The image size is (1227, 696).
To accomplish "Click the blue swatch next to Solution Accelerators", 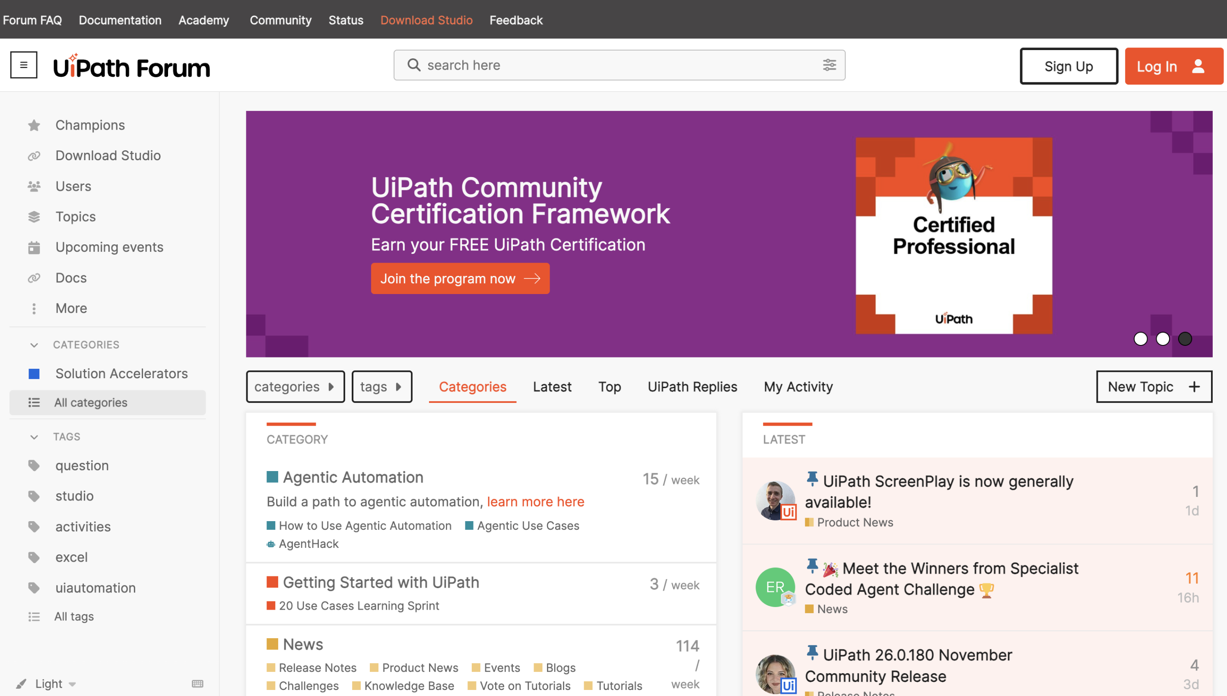I will tap(34, 373).
